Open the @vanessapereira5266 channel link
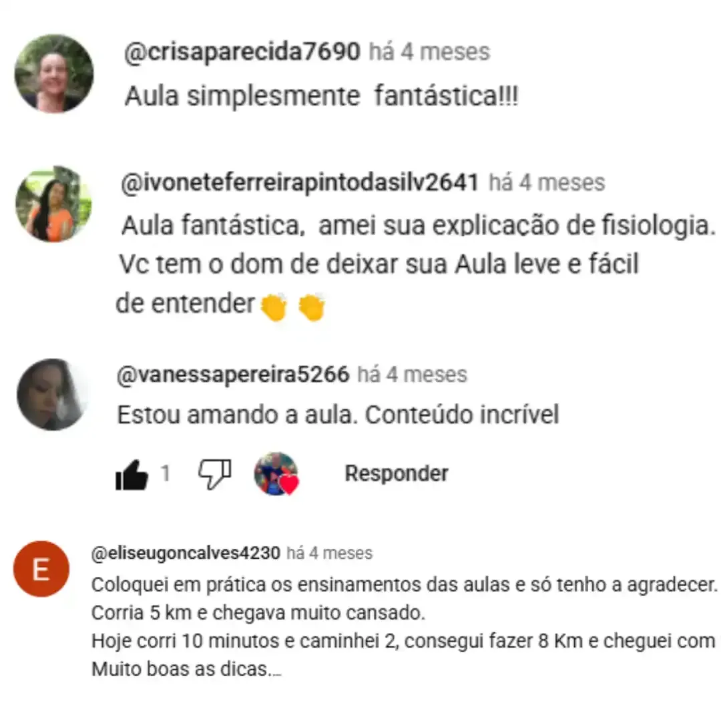Screen dimensions: 721x721 [233, 375]
